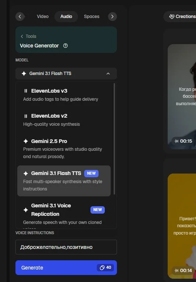Click 'Premium voiceovers with studio quality' description

(x=63, y=153)
